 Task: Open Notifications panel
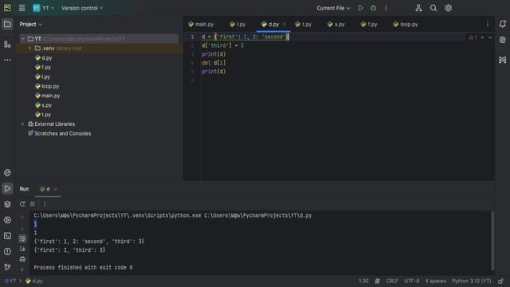coord(502,24)
